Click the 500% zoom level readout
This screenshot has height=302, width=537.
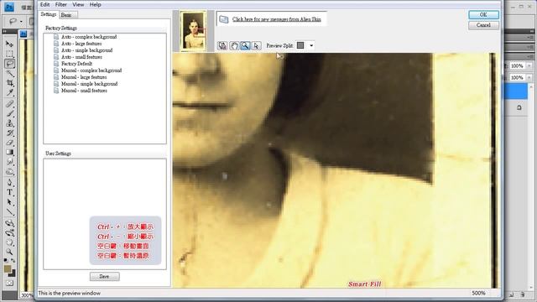[x=478, y=293]
